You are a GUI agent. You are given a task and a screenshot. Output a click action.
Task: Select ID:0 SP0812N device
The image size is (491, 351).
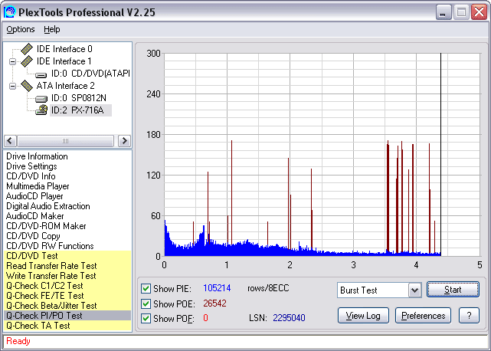click(x=79, y=98)
